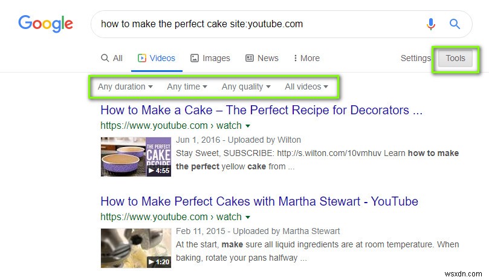Switch to the Videos tab
This screenshot has width=489, height=280.
[x=157, y=58]
